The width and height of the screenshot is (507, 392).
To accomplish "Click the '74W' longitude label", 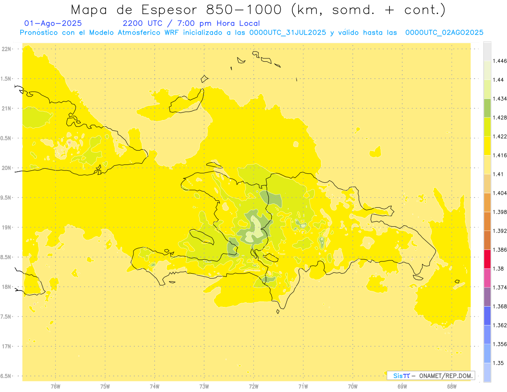I will pos(155,386).
